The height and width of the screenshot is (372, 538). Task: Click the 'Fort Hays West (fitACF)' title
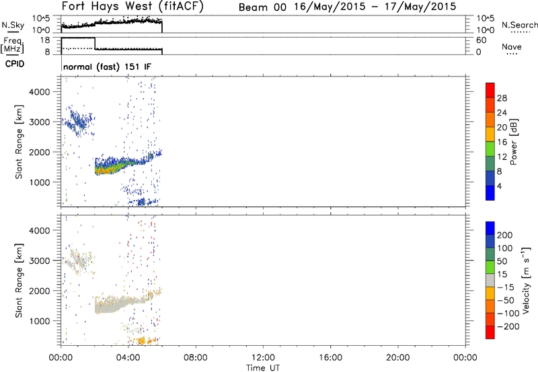click(x=132, y=7)
